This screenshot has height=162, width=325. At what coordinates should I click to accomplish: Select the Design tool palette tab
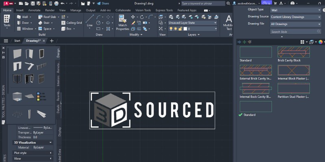[58, 53]
